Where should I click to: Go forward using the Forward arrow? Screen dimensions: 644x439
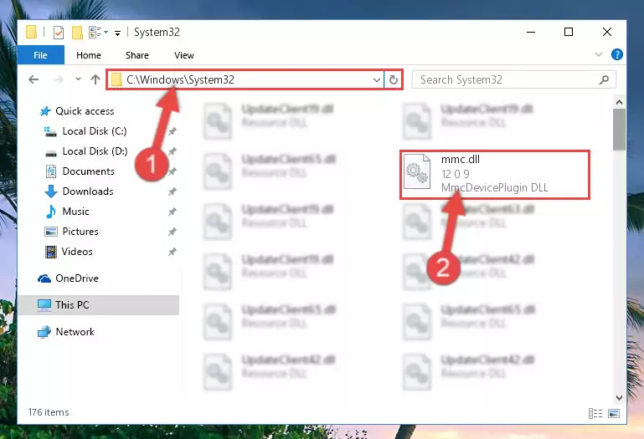tap(58, 79)
